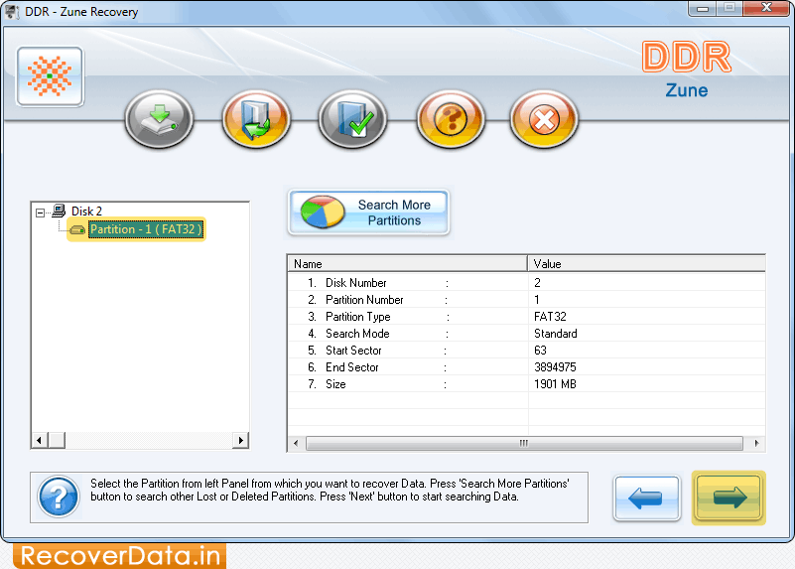Click Search More Partitions button
The image size is (795, 569).
tap(368, 213)
